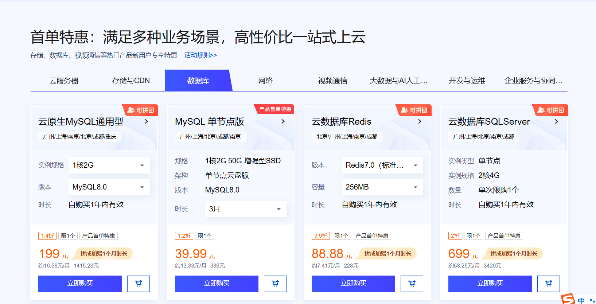Click 可拼团 badge on 云数据库Redis card
Viewport: 596px width, 304px height.
(414, 110)
